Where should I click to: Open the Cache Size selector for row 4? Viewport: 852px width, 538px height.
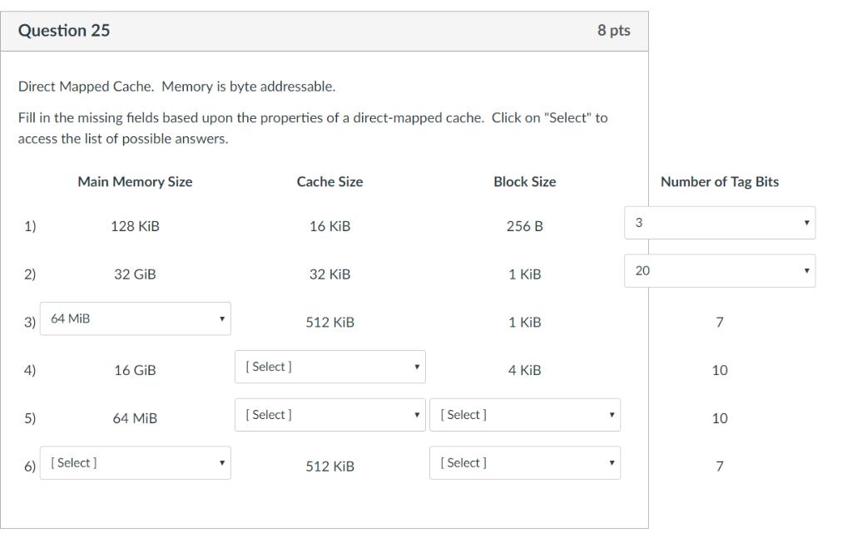[x=329, y=366]
